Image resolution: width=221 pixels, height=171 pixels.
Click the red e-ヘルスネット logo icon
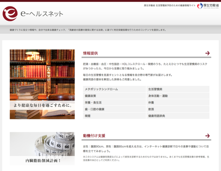[10, 14]
